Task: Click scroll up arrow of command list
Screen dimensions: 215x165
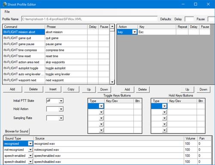Action: (x=112, y=26)
